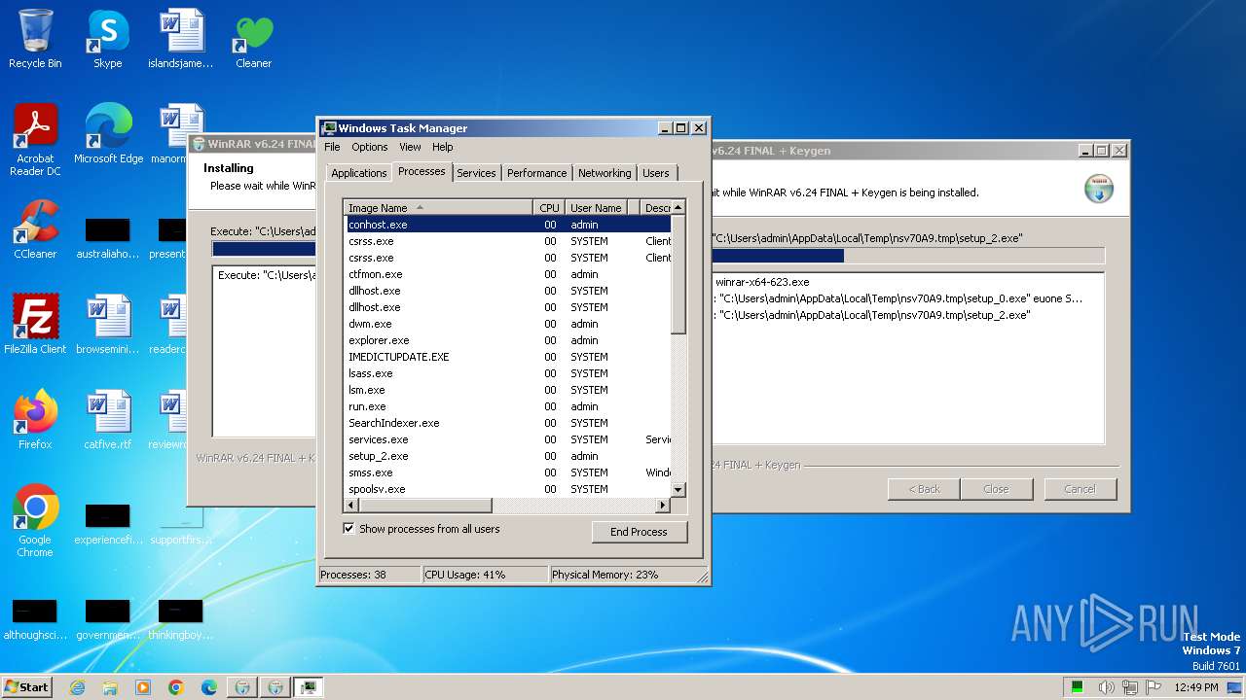Image resolution: width=1246 pixels, height=700 pixels.
Task: Select the ctfmon.exe process row
Action: [508, 274]
